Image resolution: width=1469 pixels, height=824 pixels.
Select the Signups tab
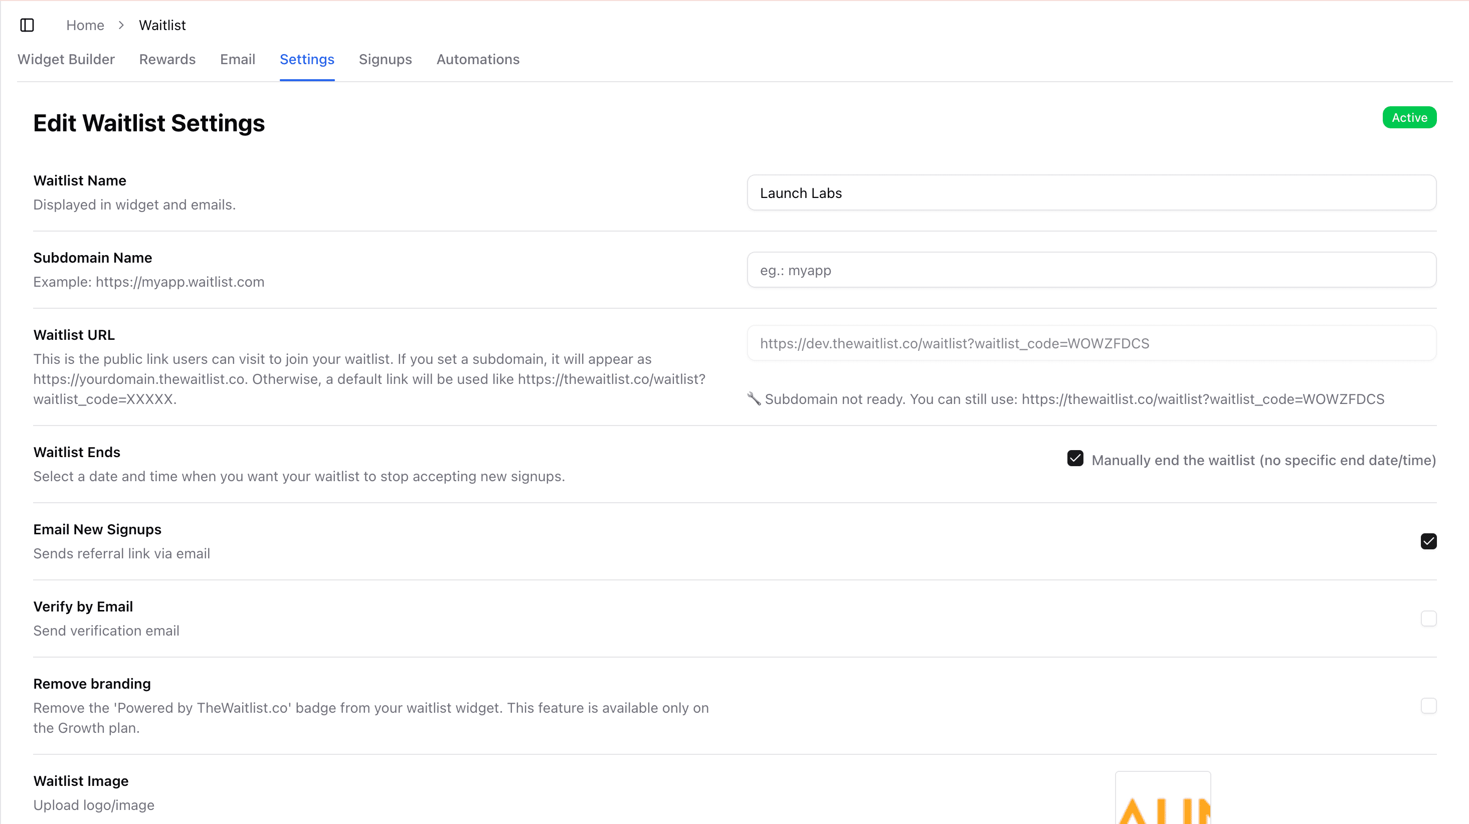click(x=386, y=59)
